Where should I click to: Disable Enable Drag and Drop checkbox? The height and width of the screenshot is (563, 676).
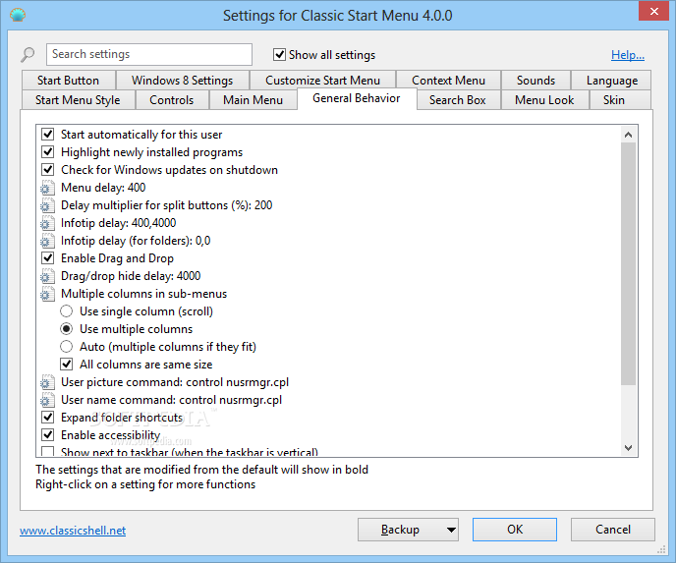coord(48,258)
